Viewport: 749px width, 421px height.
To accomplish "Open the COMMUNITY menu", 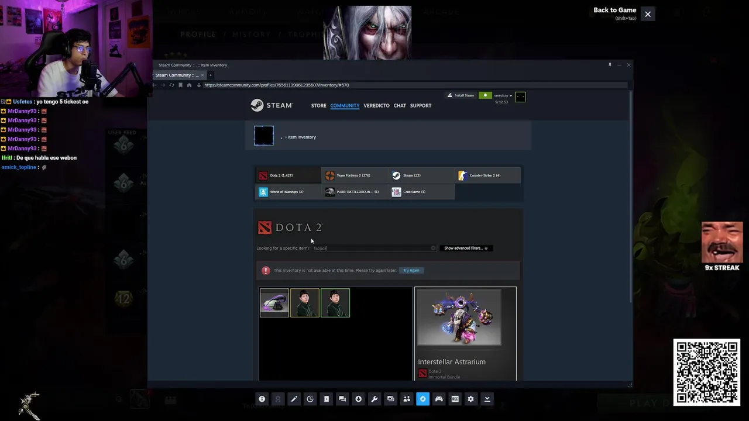I will 345,106.
